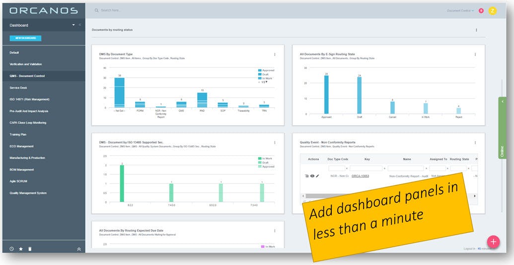
Task: Open the pink notifications badge
Action: [481, 11]
